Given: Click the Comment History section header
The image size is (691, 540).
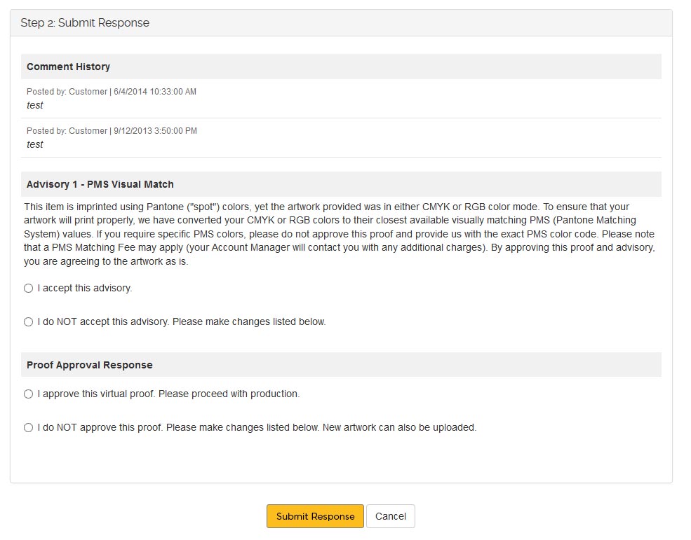Looking at the screenshot, I should [68, 67].
